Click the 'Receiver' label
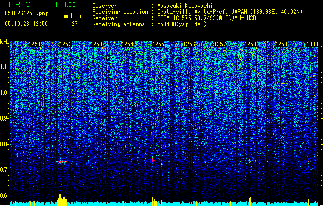The image size is (324, 206). tap(105, 18)
